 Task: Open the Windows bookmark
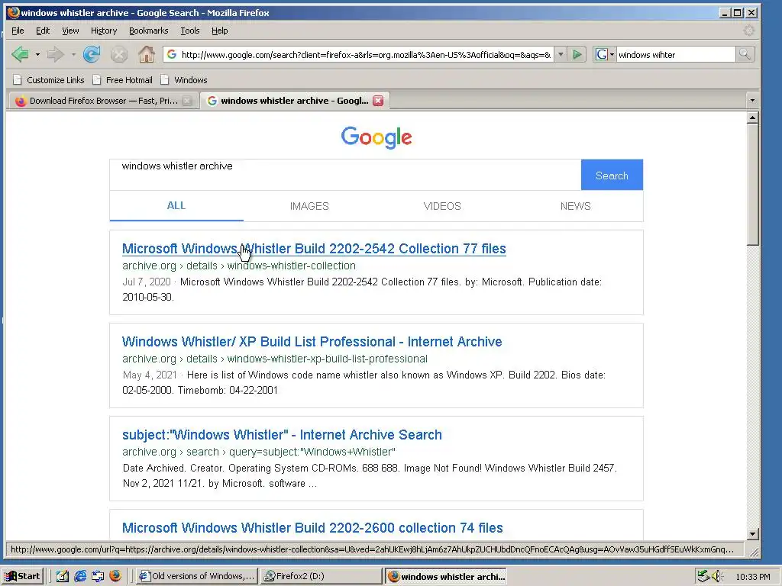tap(184, 79)
